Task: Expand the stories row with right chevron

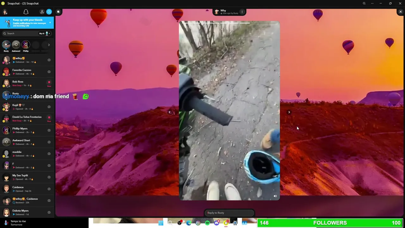Action: click(49, 45)
